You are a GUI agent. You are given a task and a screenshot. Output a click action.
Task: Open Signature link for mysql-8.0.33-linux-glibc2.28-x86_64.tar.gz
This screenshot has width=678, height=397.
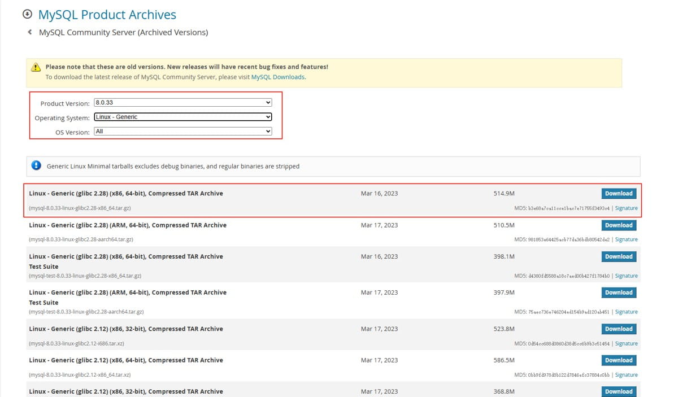[626, 208]
